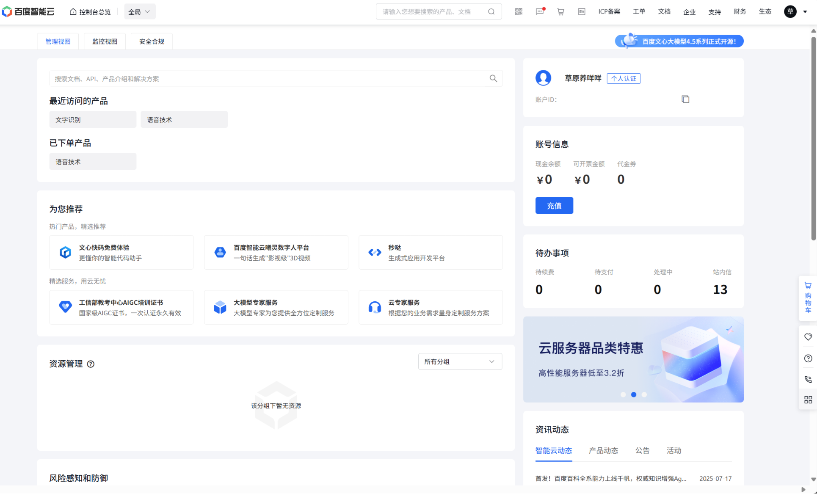Switch to 管理视图 tab

(58, 41)
